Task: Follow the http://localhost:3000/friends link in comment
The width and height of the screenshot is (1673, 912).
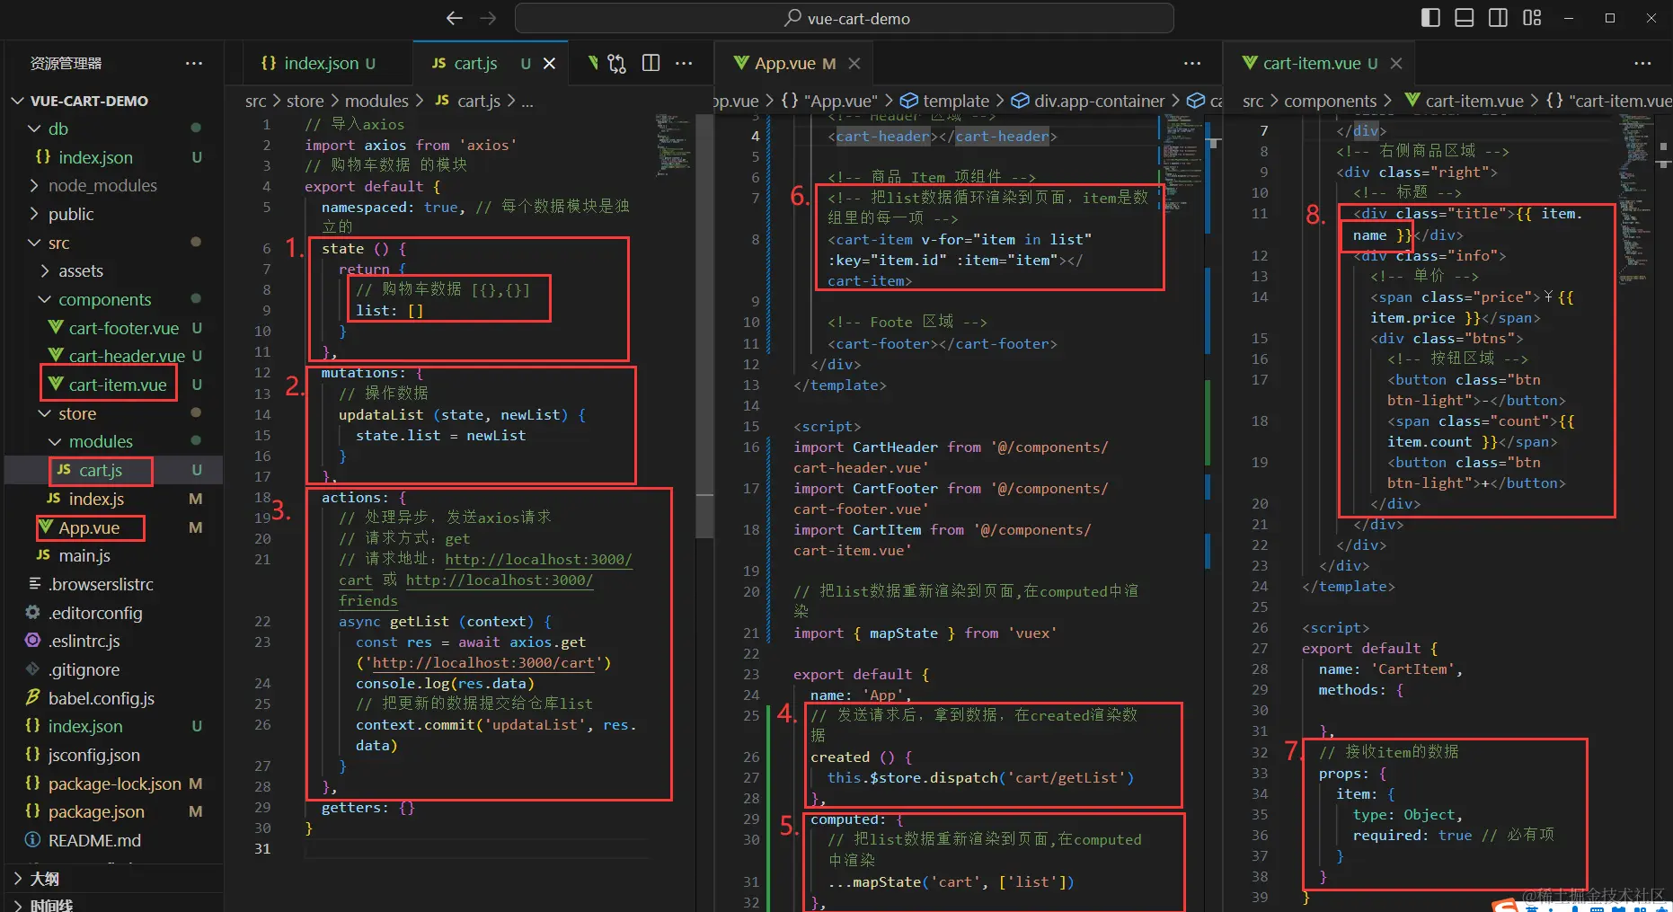Action: 500,580
